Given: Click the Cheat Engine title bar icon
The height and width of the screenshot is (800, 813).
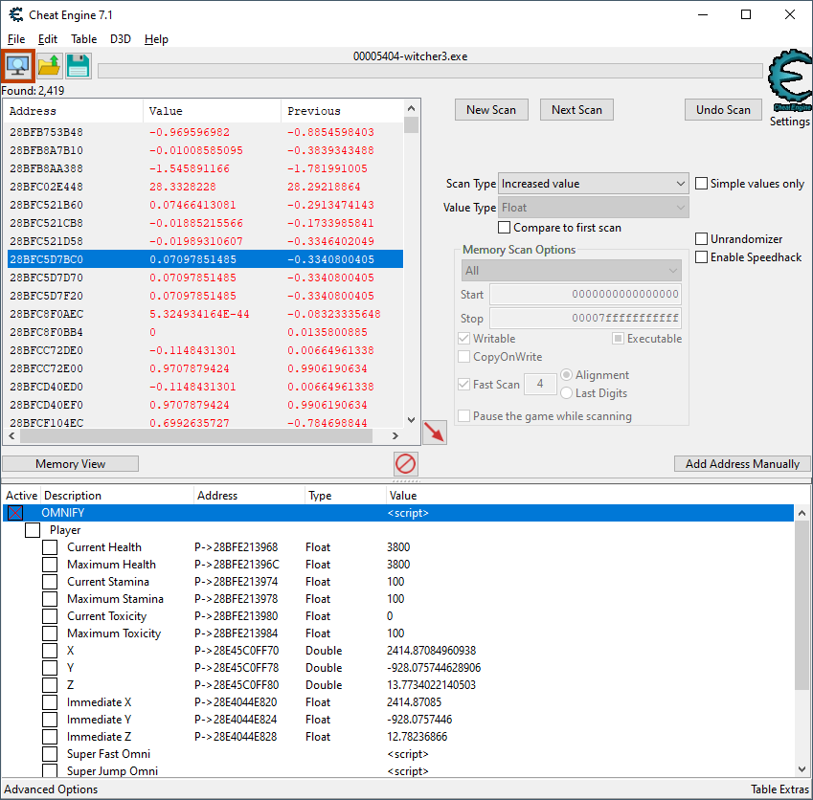Looking at the screenshot, I should coord(15,14).
